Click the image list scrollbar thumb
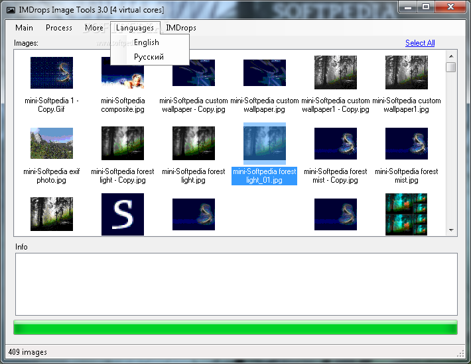471x364 pixels. (451, 67)
